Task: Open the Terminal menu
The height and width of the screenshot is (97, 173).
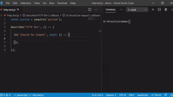Action: tap(62, 3)
